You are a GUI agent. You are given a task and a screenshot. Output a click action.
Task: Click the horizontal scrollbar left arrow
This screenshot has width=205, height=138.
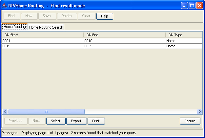pyautogui.click(x=5, y=112)
